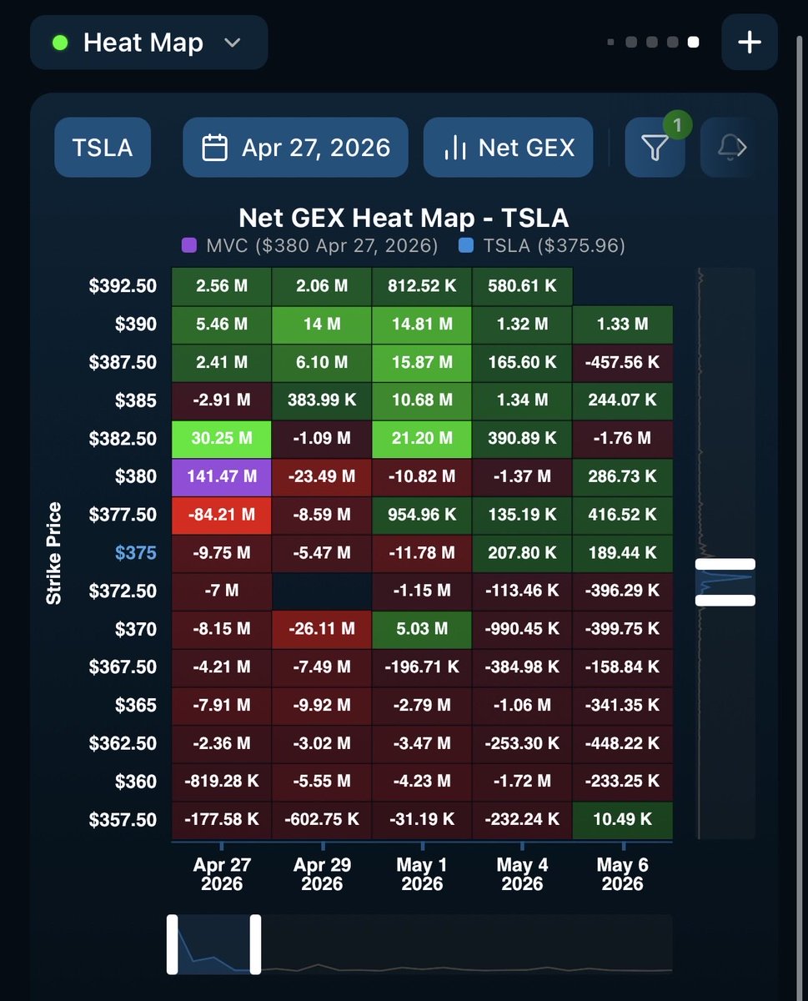This screenshot has height=1001, width=808.
Task: Open the Net GEX metric selector
Action: pos(509,148)
